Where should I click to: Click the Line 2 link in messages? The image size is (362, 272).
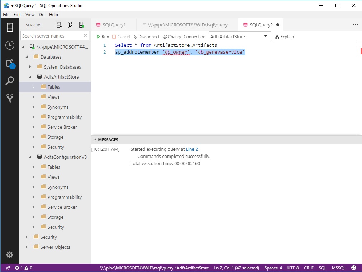[192, 149]
